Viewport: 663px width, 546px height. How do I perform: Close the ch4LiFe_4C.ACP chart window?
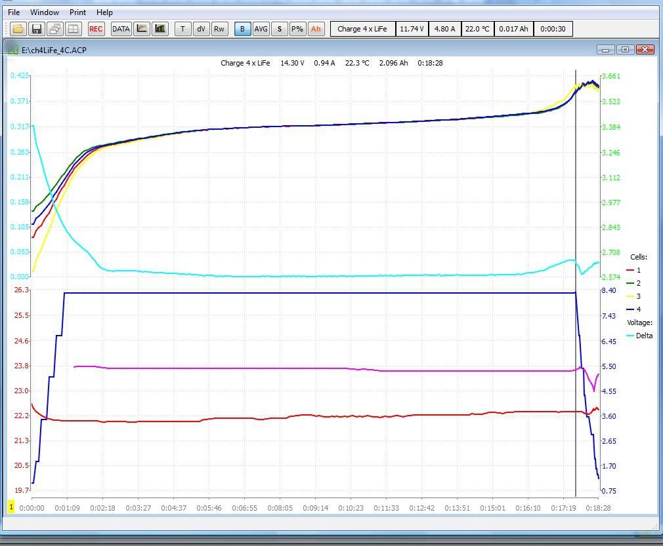[645, 50]
